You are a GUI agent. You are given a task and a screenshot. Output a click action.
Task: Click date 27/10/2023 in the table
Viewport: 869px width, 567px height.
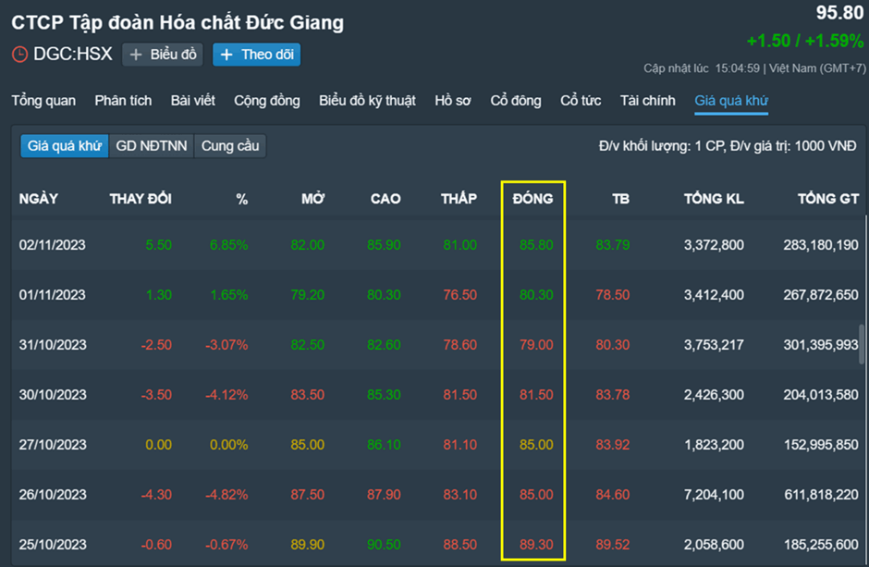point(53,445)
